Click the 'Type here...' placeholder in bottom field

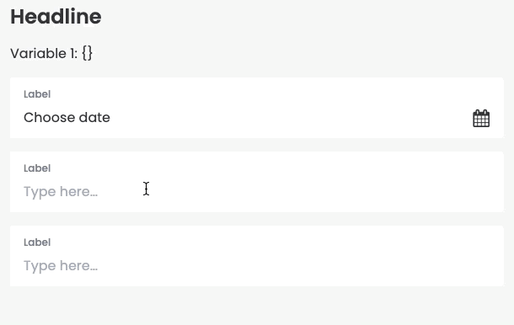tap(61, 266)
